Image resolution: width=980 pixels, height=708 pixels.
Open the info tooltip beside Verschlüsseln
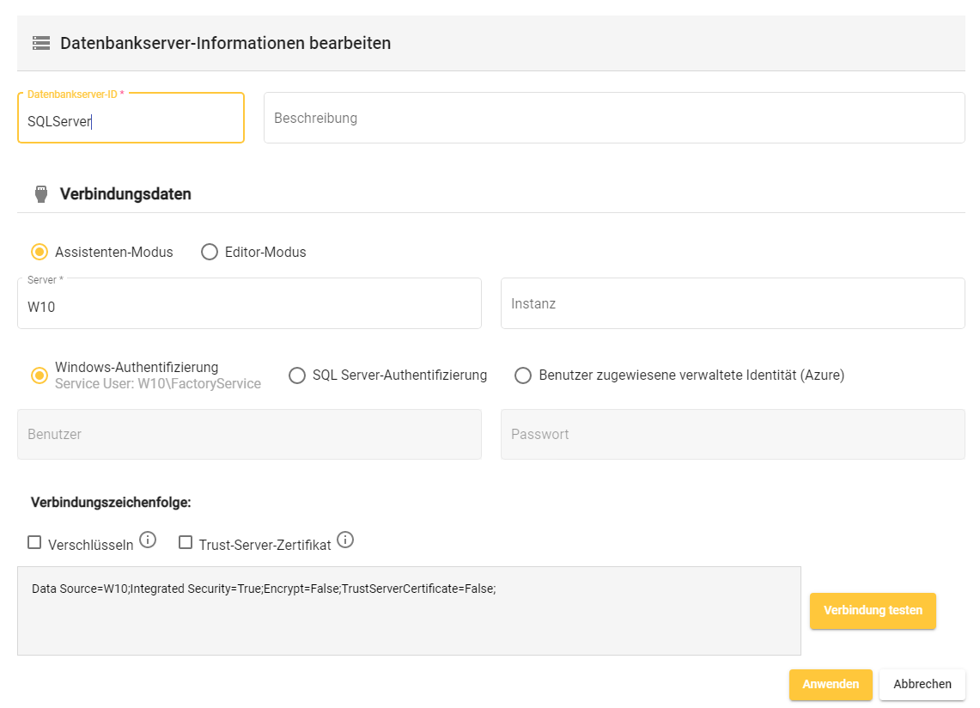coord(147,540)
